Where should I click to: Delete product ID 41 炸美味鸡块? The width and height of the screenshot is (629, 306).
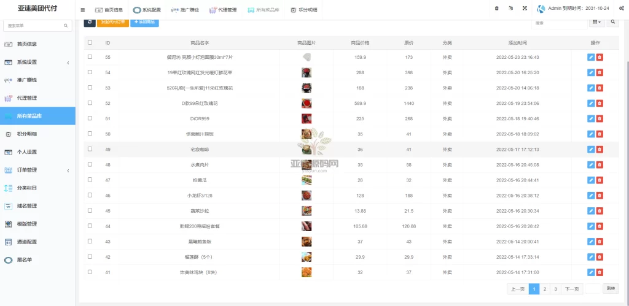[600, 272]
